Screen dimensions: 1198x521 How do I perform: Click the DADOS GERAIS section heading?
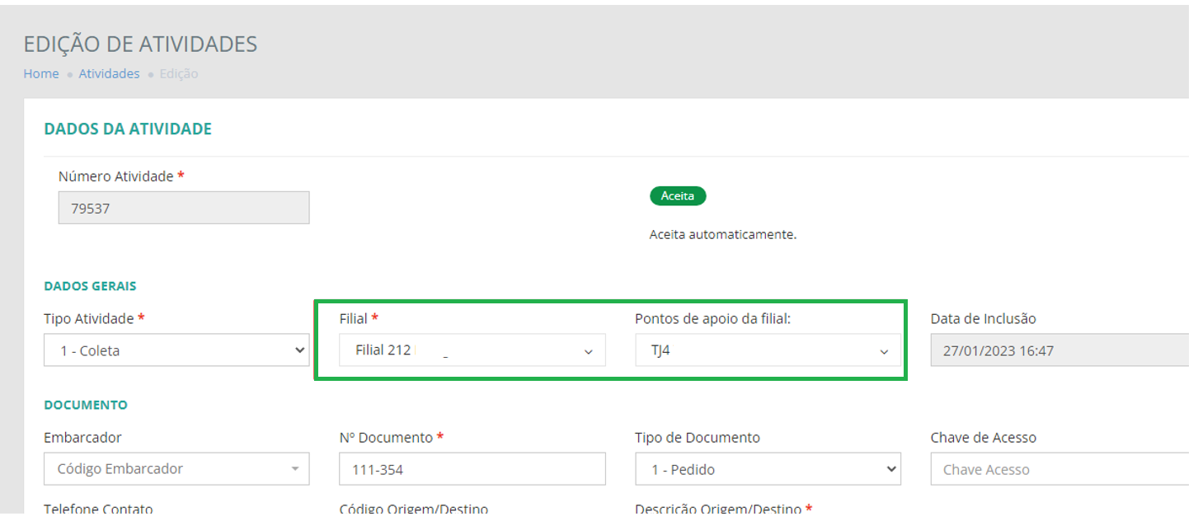pyautogui.click(x=90, y=286)
